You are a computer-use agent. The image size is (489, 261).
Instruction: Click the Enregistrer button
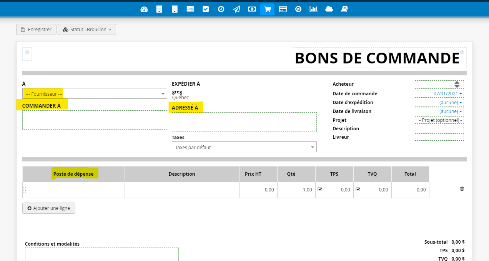[x=36, y=29]
